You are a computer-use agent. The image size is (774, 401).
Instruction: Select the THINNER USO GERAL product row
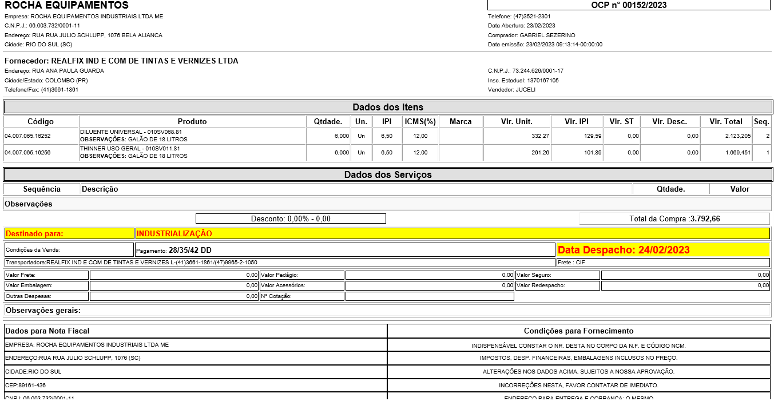coord(192,152)
